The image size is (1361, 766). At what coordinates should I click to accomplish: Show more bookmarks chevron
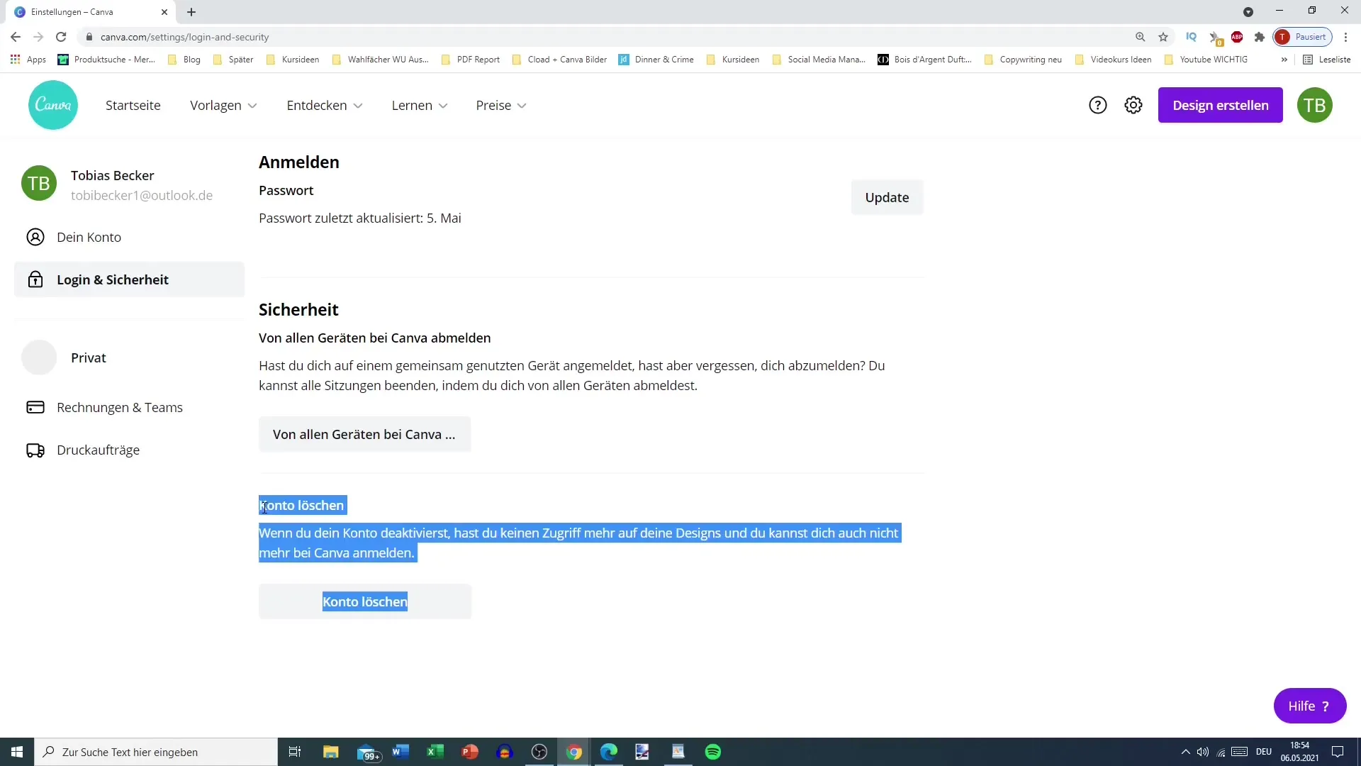click(1284, 60)
